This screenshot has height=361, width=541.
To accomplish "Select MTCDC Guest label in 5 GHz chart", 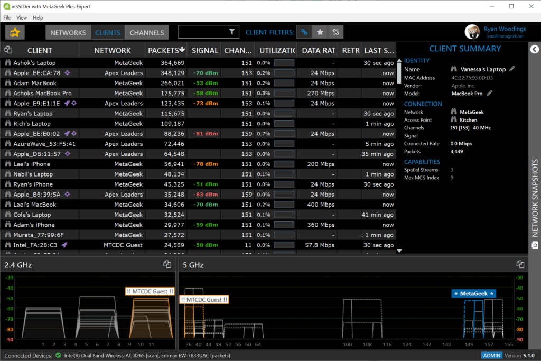I will click(x=204, y=300).
